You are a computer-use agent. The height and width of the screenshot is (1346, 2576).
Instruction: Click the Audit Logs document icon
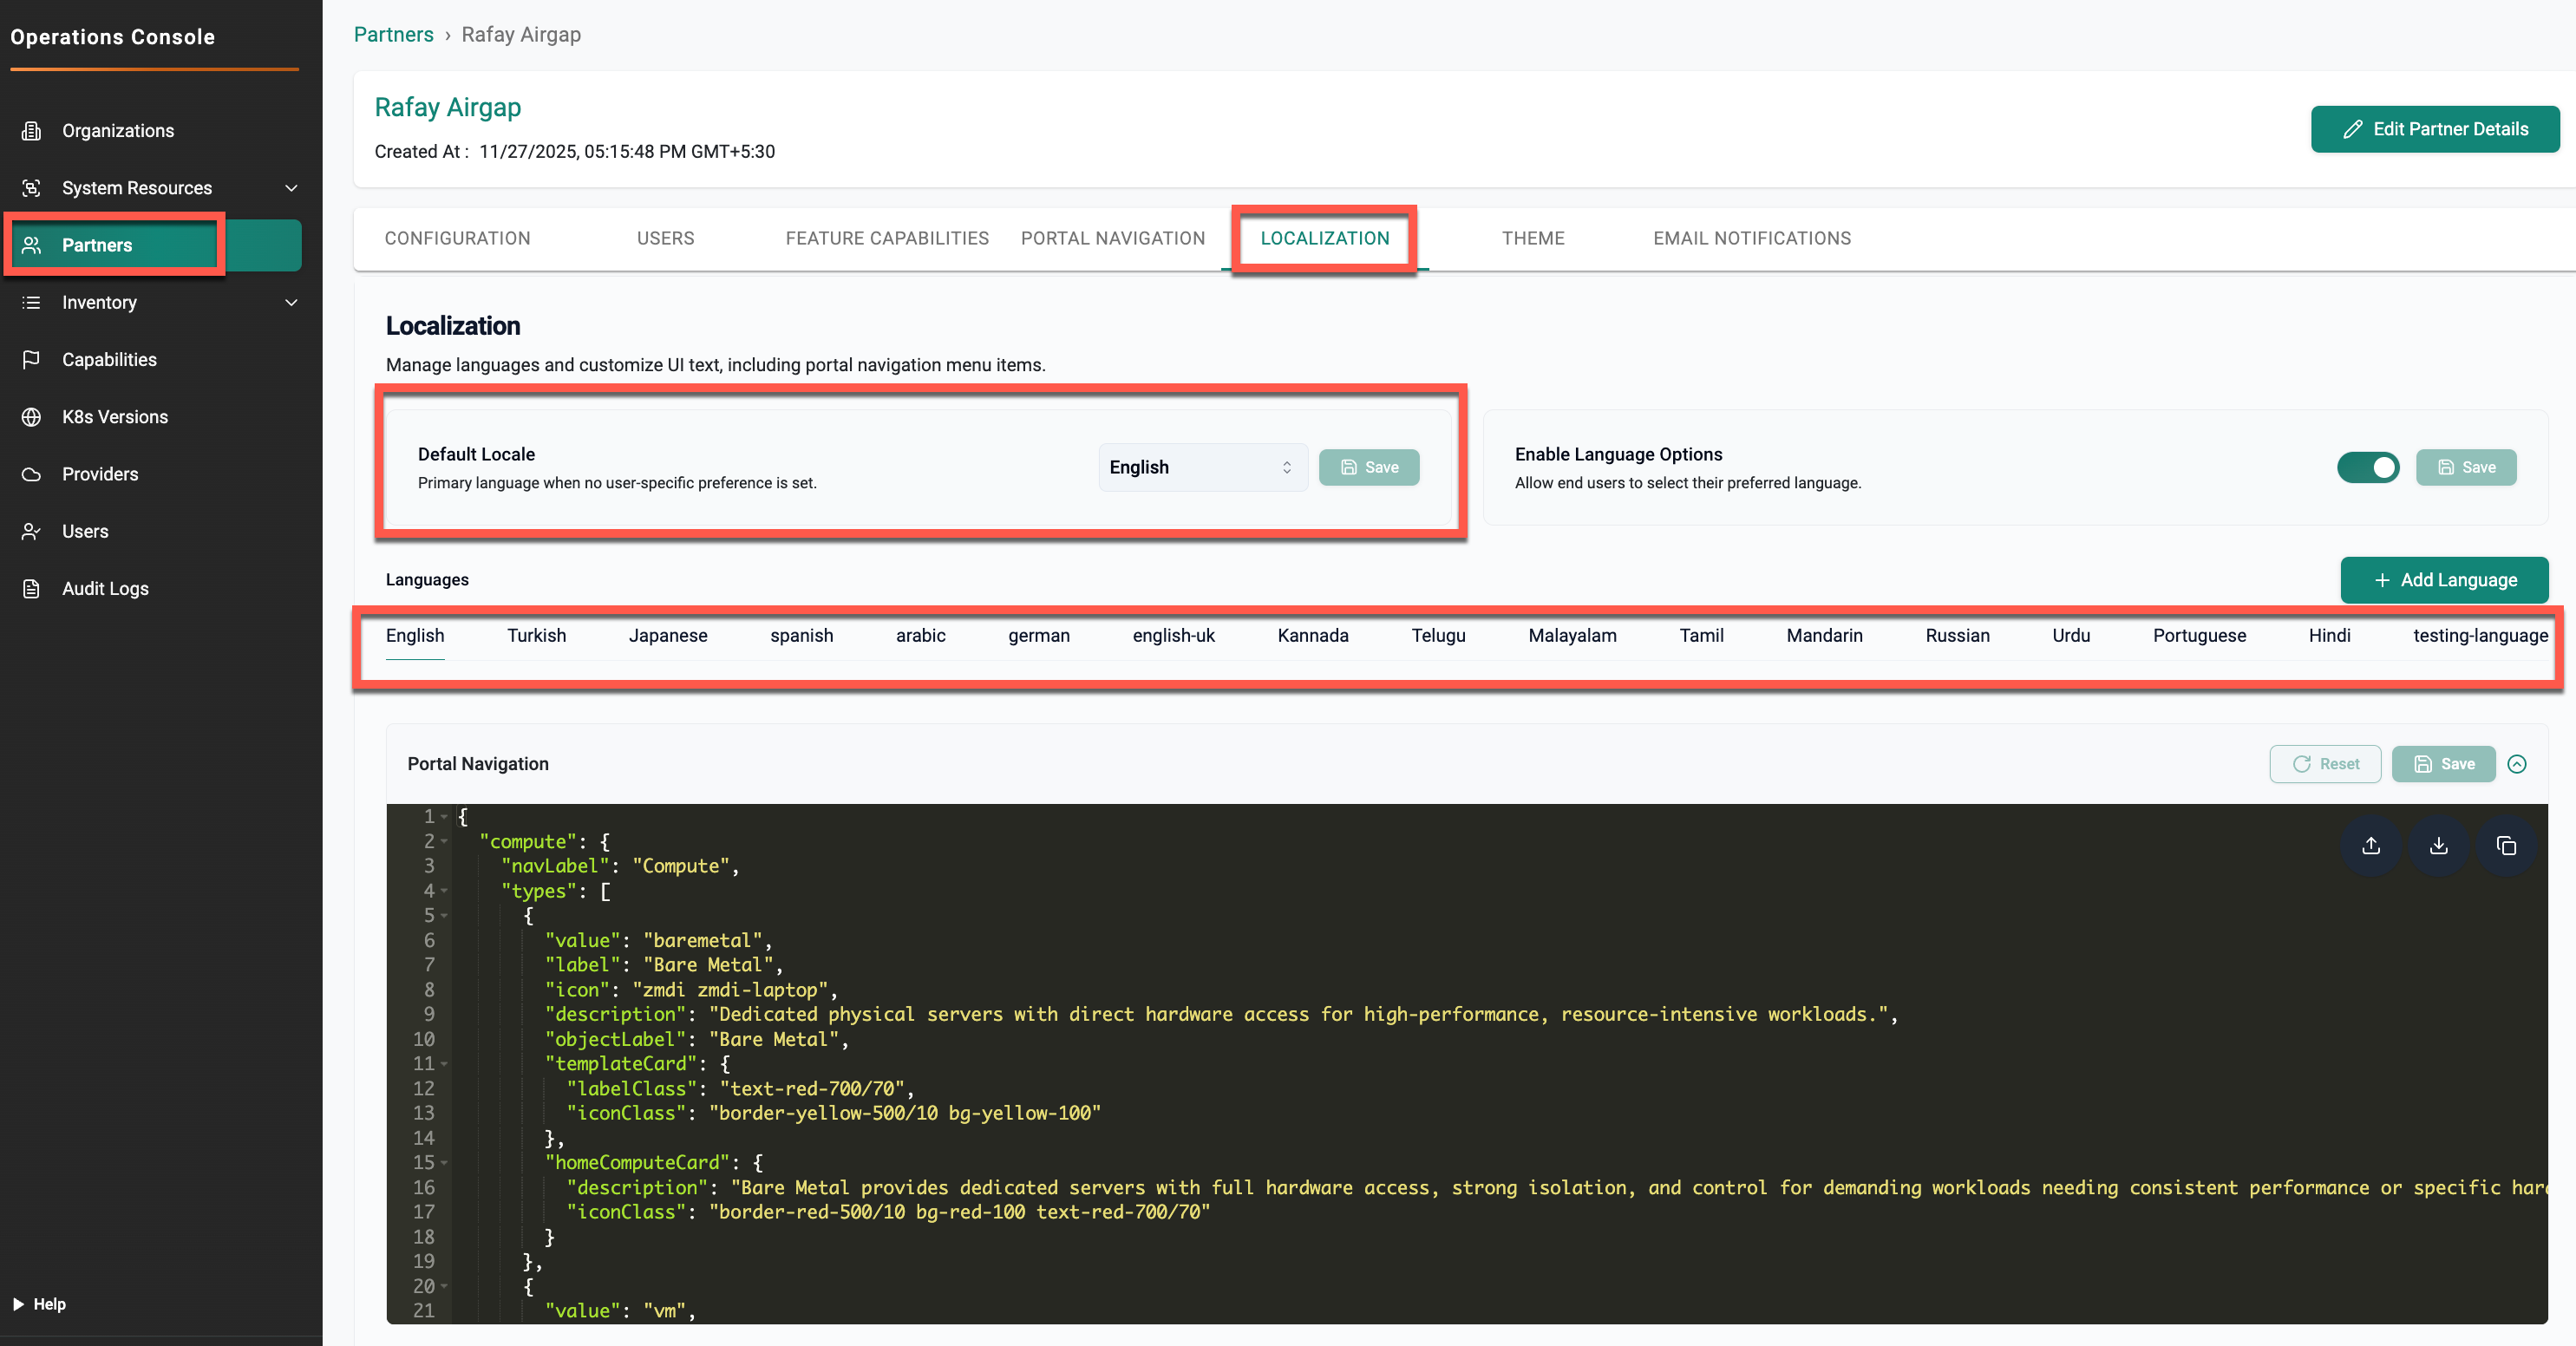pos(32,589)
